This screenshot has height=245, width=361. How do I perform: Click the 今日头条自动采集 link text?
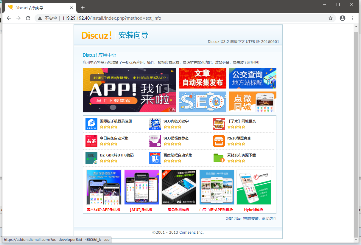114,138
